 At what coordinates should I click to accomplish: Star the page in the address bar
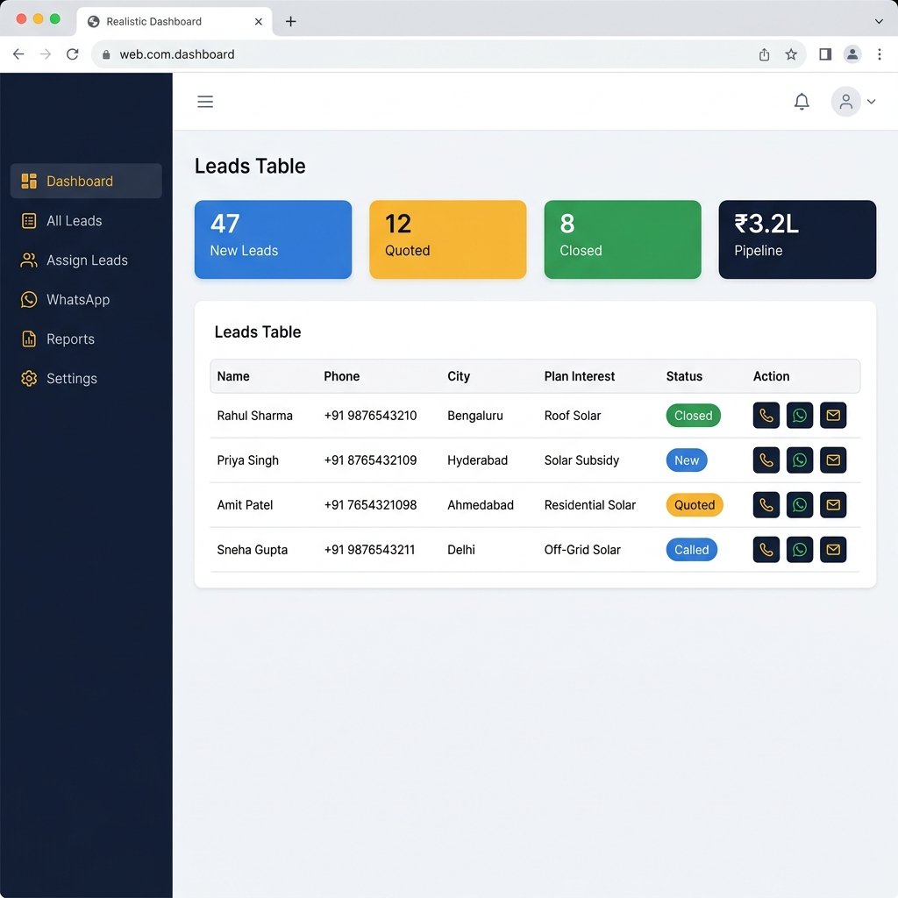pos(792,53)
